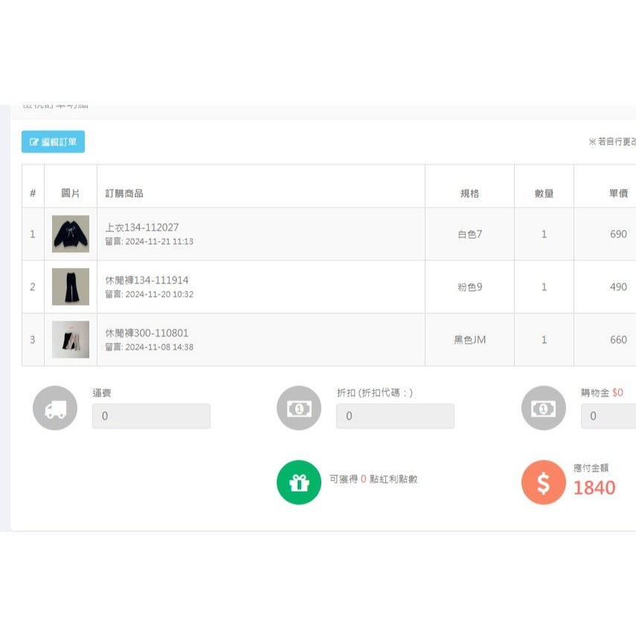The image size is (636, 636).
Task: Select product name 休閒褲134-111914
Action: (147, 280)
